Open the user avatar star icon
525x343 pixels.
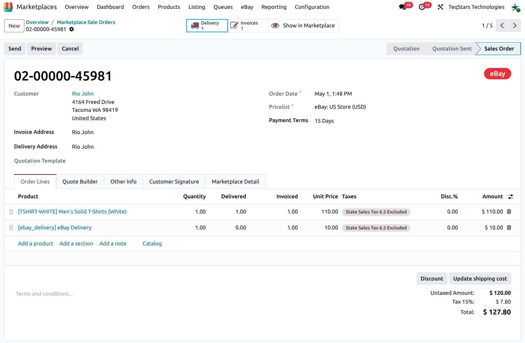tap(515, 7)
